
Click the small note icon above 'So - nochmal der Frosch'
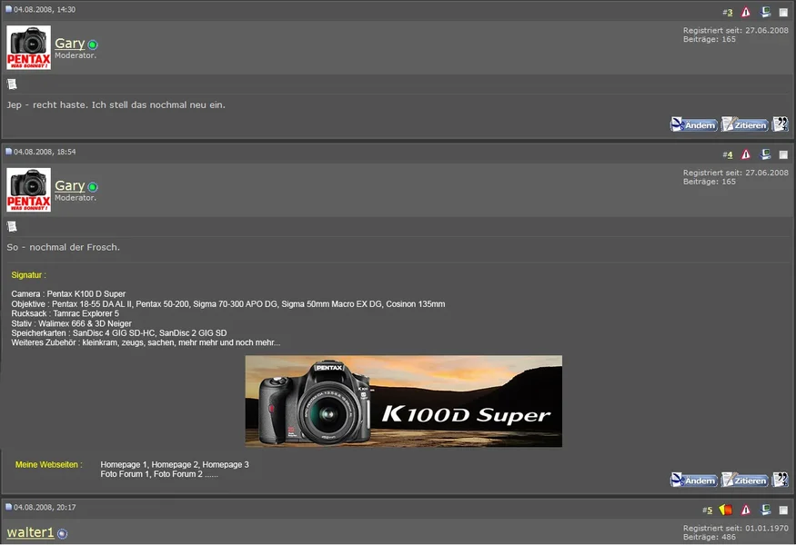click(12, 226)
